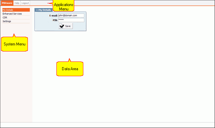Click the PIN field label
Viewport: 215px width, 128px height.
click(x=55, y=20)
